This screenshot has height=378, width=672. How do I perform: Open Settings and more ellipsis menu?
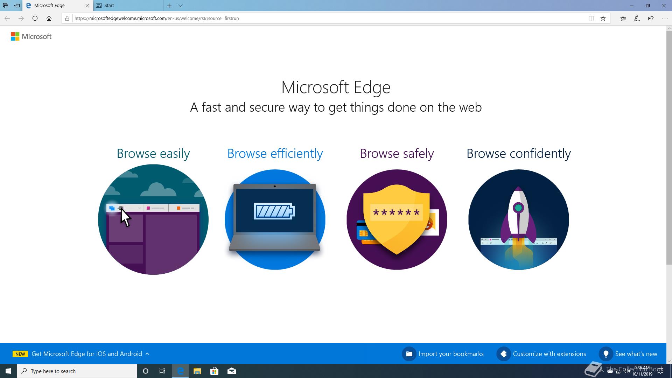[x=665, y=19]
